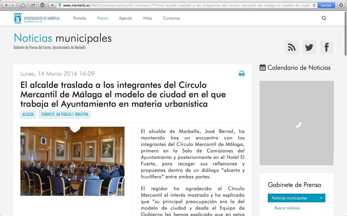Open the Twitter icon link
Image resolution: width=347 pixels, height=216 pixels.
309,48
